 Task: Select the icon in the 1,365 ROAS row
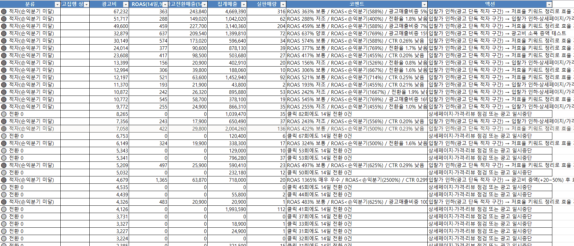[x=4, y=180]
